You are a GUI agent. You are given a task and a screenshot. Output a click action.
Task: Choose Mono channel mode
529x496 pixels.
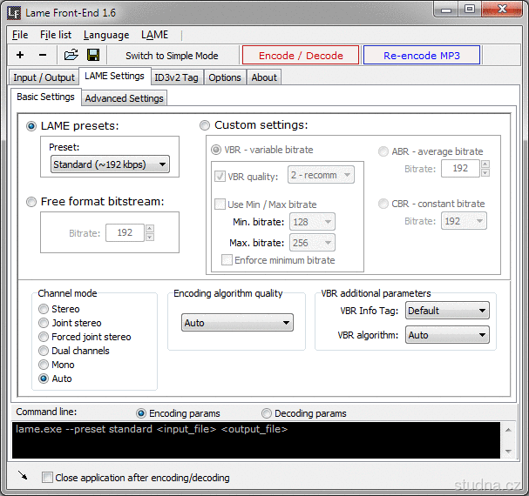[44, 365]
